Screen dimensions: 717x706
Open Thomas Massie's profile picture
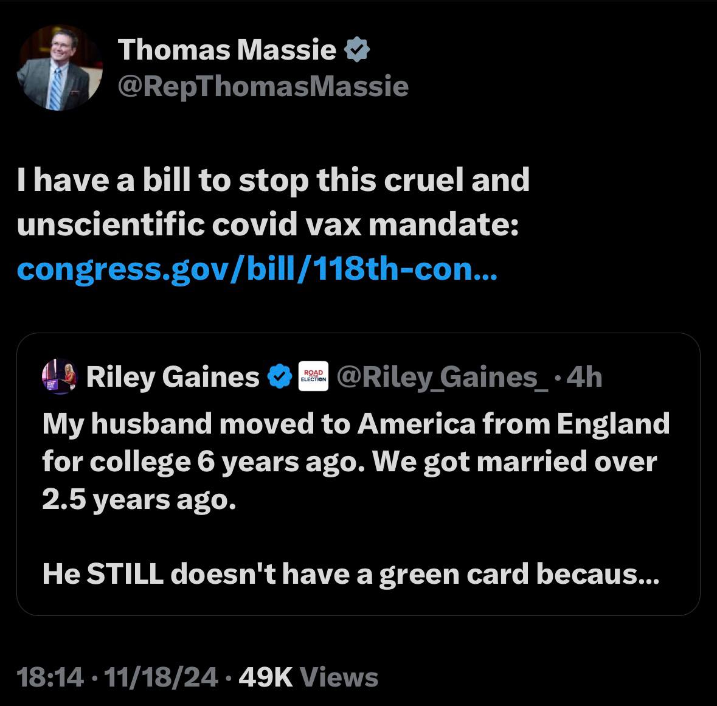click(x=60, y=67)
